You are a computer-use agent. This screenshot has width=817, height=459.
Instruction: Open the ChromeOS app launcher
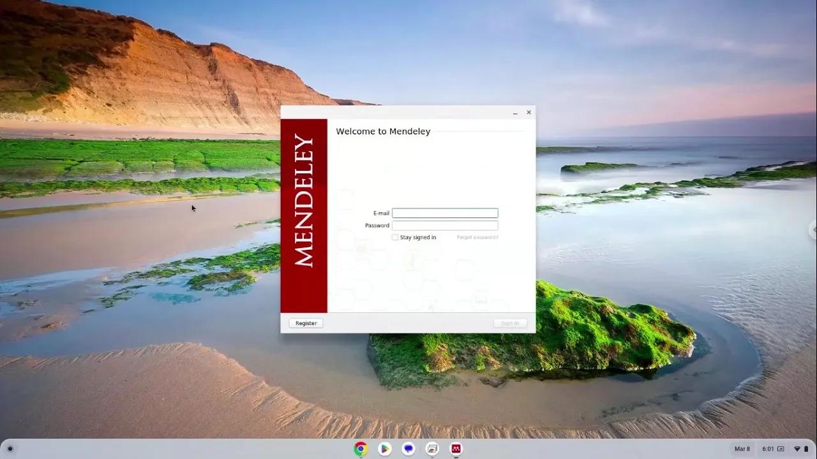pyautogui.click(x=10, y=449)
